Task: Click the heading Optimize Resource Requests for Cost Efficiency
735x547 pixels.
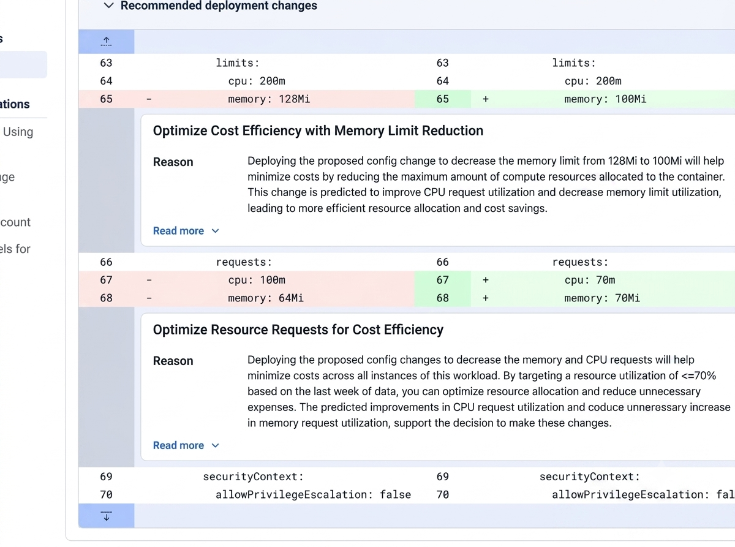Action: 298,330
